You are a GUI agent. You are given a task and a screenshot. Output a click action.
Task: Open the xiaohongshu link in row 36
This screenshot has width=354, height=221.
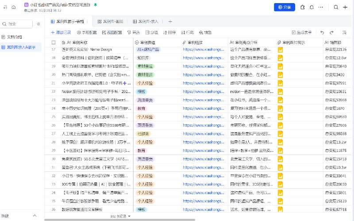click(x=204, y=209)
